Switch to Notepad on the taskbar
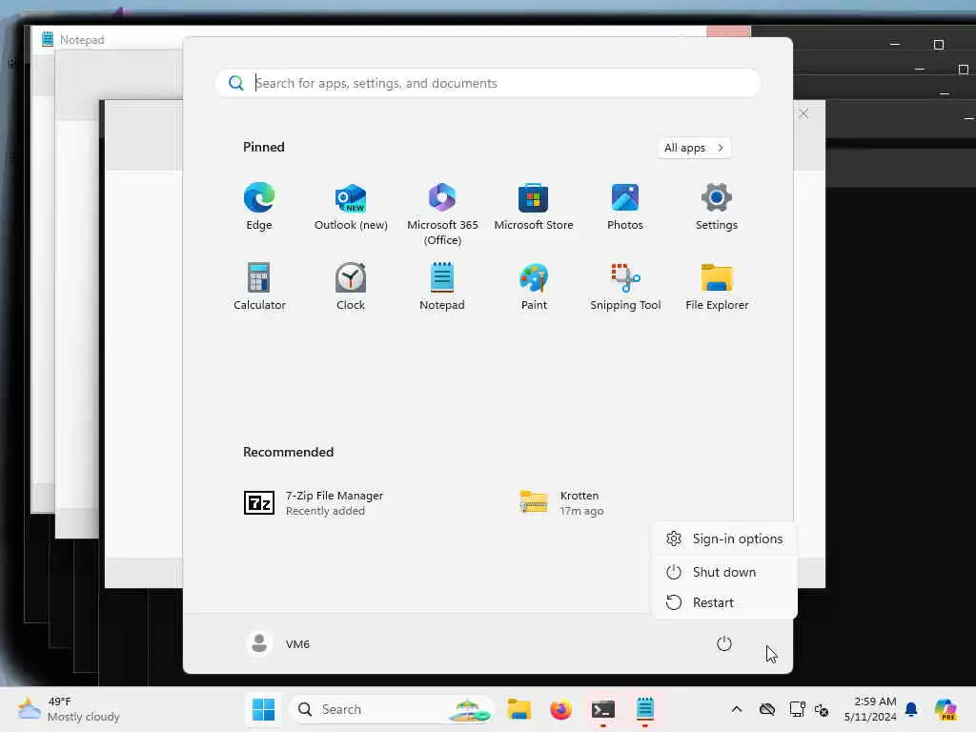This screenshot has height=732, width=976. pyautogui.click(x=645, y=709)
